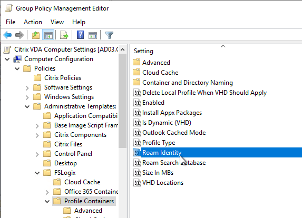This screenshot has height=218, width=302.
Task: Open the Action menu
Action: click(x=33, y=22)
